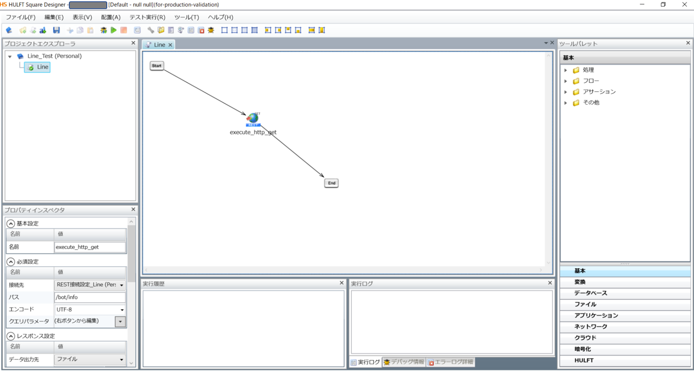Select the ファイル palette category
Screen dimensions: 694x371
[625, 305]
